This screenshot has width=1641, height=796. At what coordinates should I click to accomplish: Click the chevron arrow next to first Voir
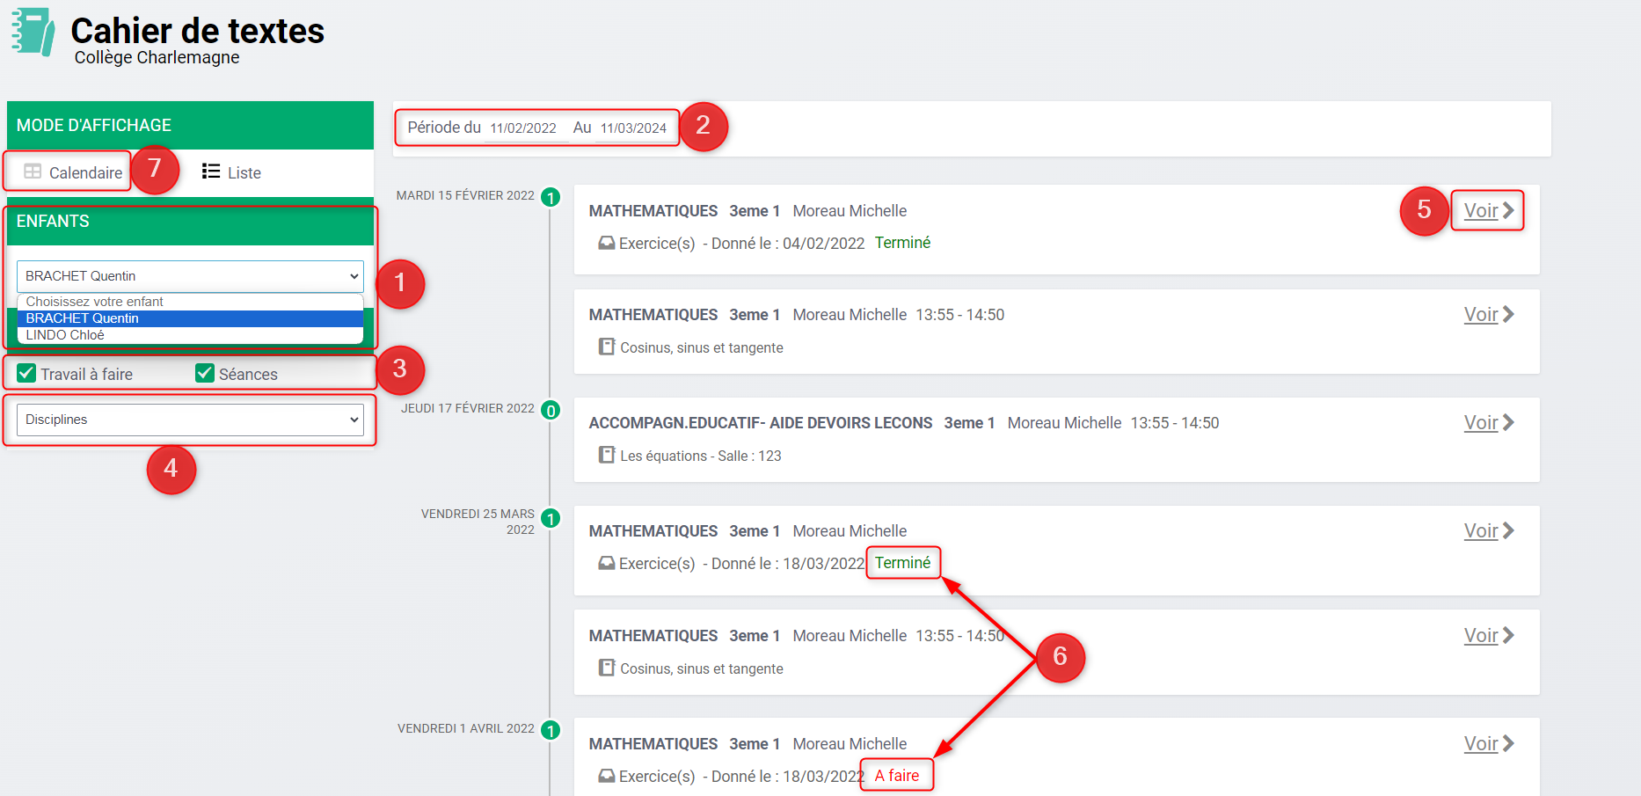[x=1508, y=210]
